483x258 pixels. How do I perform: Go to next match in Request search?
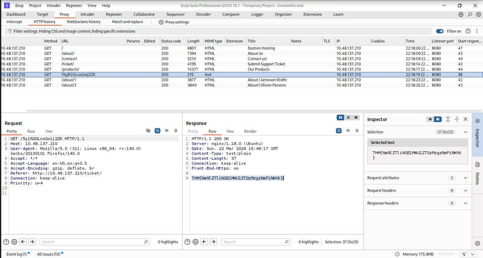coord(32,242)
